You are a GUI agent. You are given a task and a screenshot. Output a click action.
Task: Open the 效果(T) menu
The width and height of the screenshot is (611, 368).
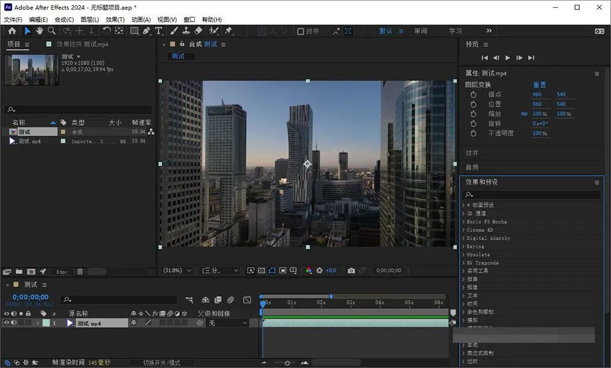point(115,20)
